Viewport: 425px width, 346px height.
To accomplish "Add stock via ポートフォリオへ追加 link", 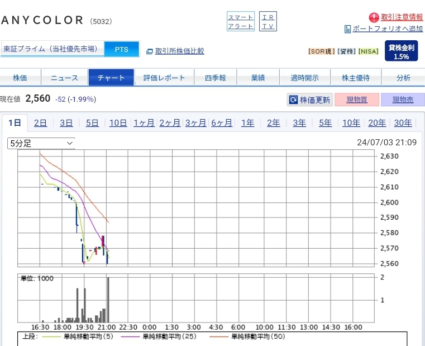I will (388, 29).
